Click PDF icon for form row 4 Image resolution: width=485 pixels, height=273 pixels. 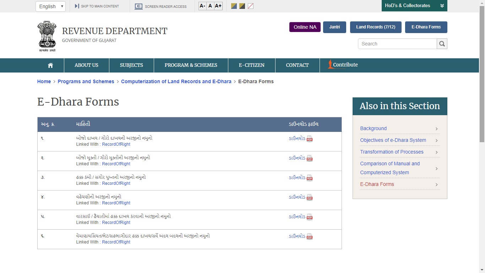310,197
